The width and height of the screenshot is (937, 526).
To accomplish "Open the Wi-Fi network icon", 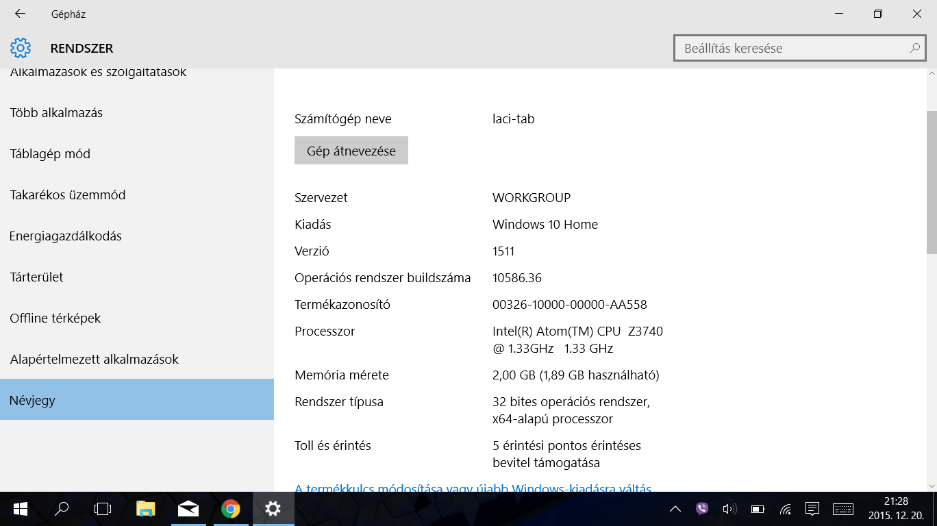I will pos(786,509).
